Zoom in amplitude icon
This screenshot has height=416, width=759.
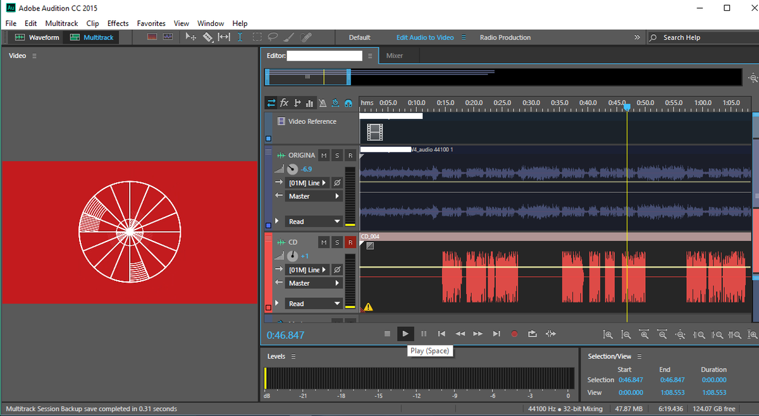click(x=608, y=335)
